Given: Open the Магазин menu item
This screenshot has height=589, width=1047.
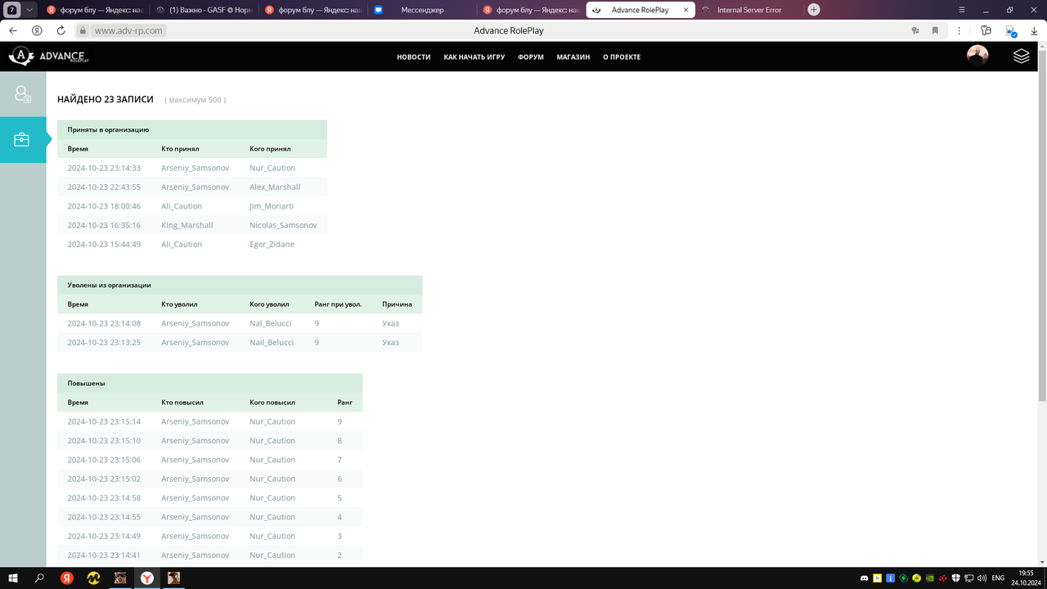Looking at the screenshot, I should [x=573, y=57].
